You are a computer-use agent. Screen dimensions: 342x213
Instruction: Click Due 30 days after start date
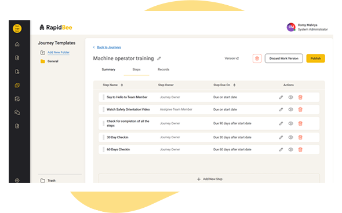point(232,137)
